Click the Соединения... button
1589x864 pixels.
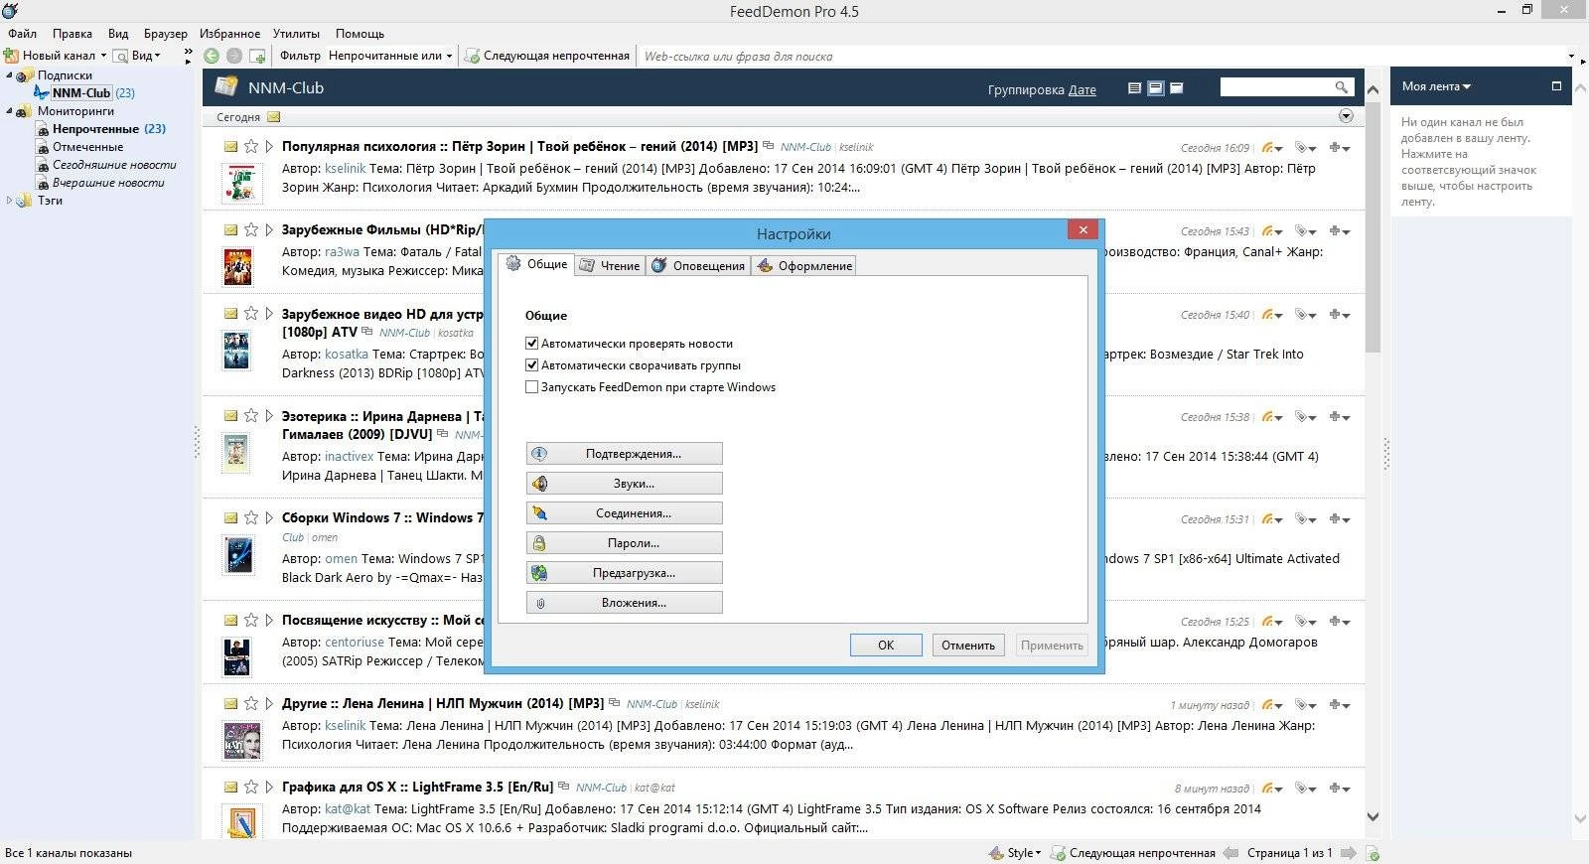pyautogui.click(x=624, y=513)
